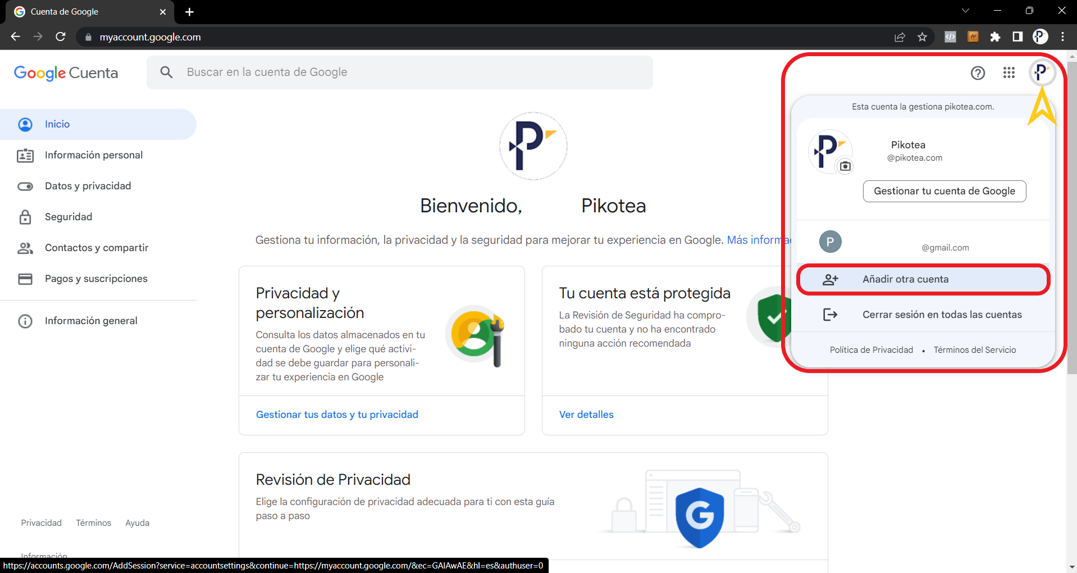Open the help question mark icon

978,73
